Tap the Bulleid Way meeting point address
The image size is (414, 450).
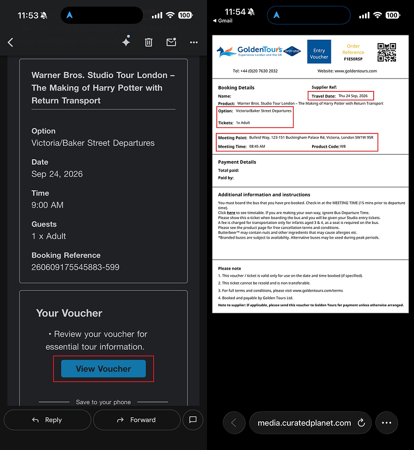pos(311,137)
